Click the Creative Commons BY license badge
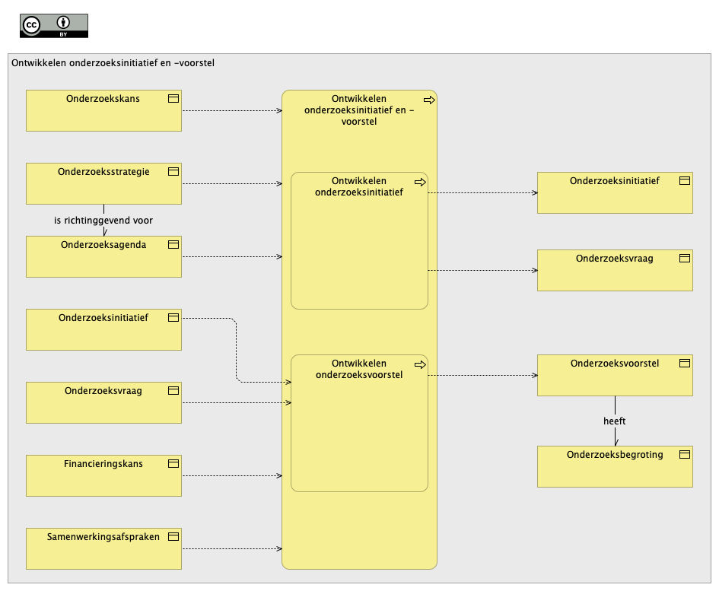The image size is (719, 591). (x=54, y=26)
